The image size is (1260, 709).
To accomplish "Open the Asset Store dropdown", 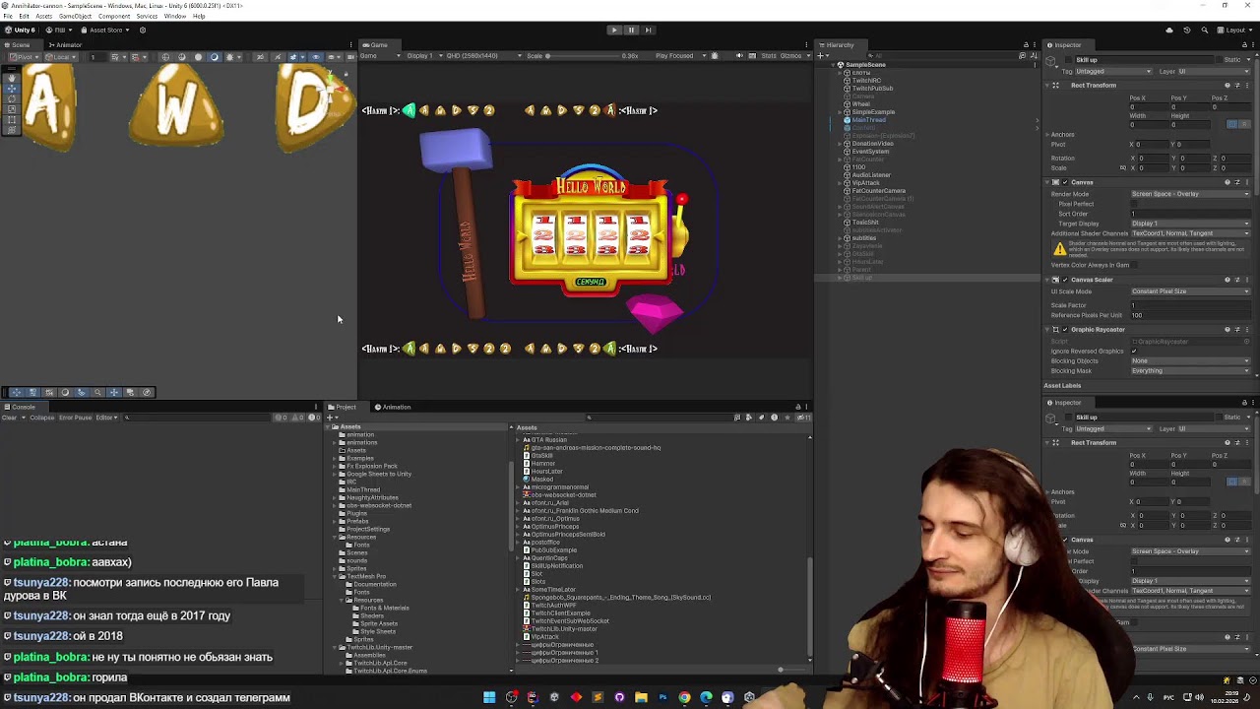I will pos(106,30).
